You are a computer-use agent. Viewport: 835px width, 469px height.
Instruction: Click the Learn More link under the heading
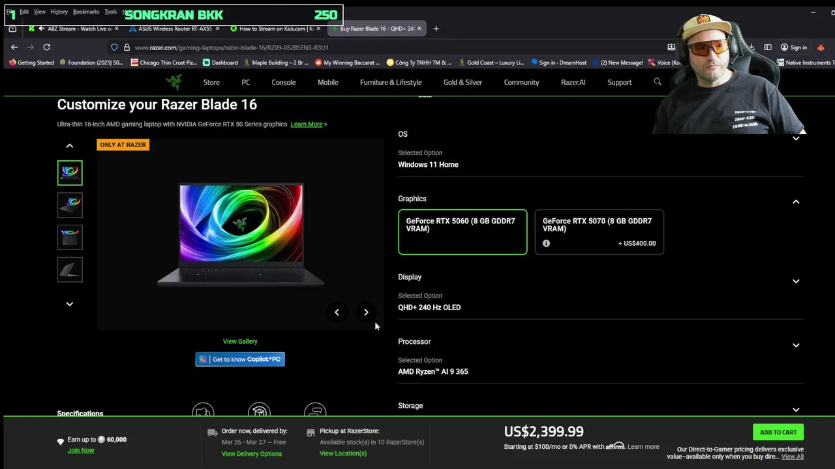coord(309,124)
